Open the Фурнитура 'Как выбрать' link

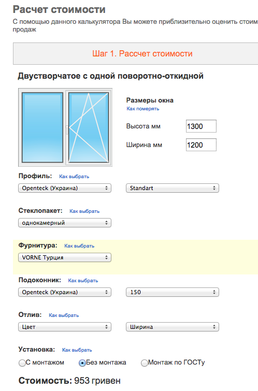[x=79, y=245]
